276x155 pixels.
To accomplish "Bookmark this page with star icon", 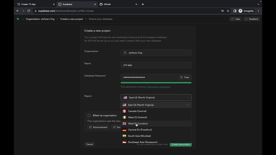I will pos(228,11).
